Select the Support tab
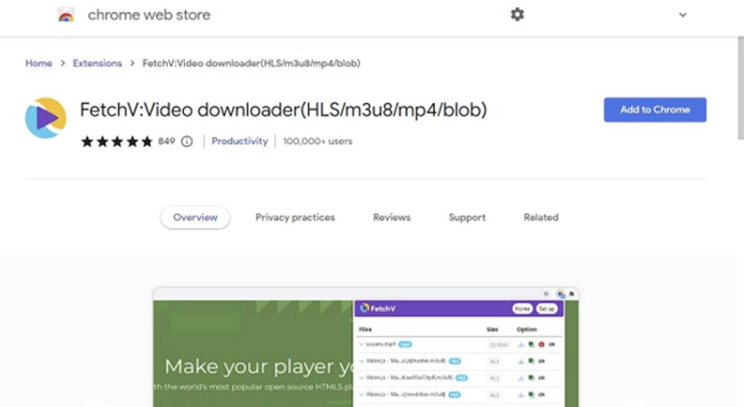This screenshot has width=744, height=407. 467,218
